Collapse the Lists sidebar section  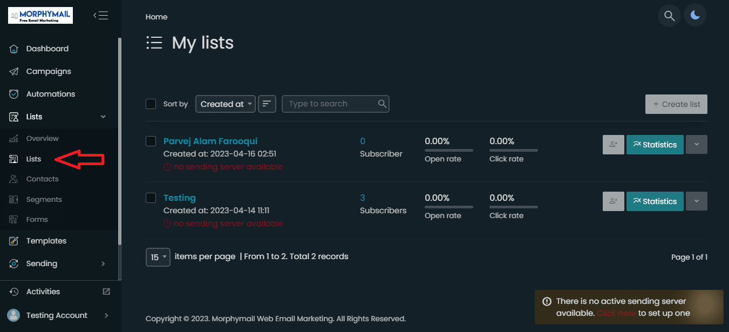click(103, 117)
